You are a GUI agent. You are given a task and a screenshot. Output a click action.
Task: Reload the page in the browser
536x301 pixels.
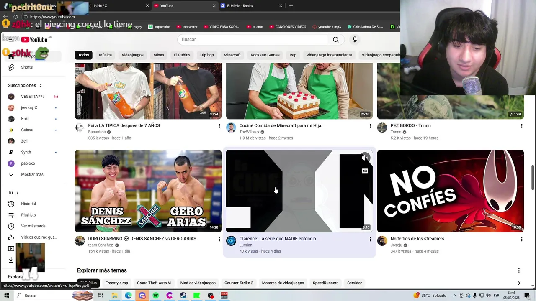coord(15,17)
